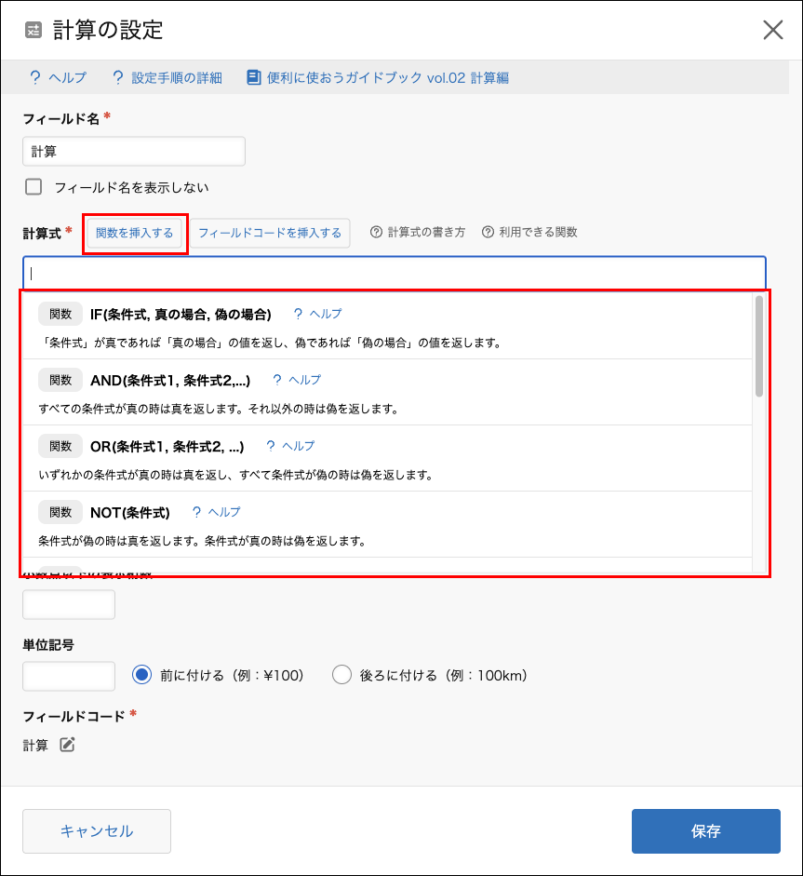
Task: Click the guidebook icon beside 便利に使おうガイドブック
Action: coord(253,77)
